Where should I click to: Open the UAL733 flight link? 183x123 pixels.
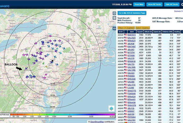coord(131,64)
